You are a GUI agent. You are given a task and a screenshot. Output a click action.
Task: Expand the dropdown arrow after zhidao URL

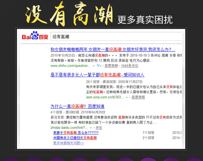91,128
